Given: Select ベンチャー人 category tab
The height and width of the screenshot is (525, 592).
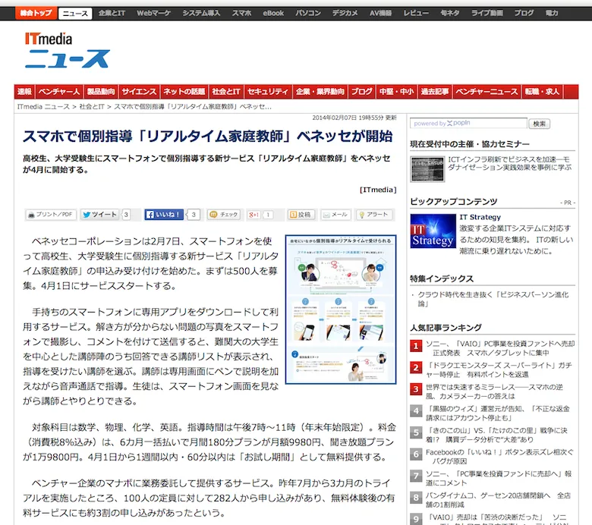Looking at the screenshot, I should point(59,92).
